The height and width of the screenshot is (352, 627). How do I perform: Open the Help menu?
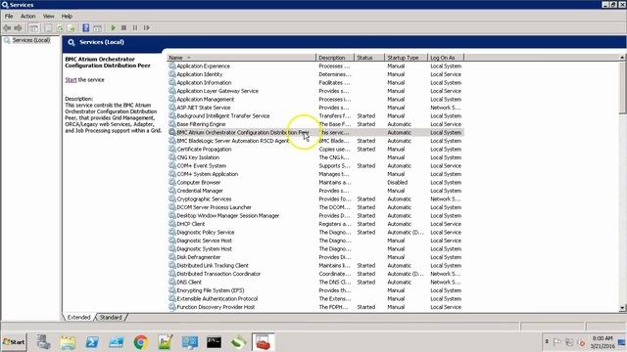(x=67, y=17)
